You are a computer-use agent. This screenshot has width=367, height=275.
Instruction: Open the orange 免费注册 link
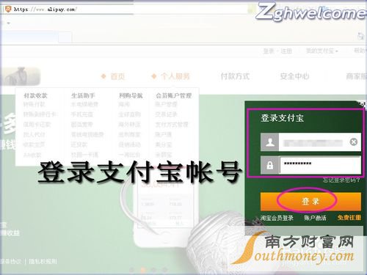tap(349, 218)
